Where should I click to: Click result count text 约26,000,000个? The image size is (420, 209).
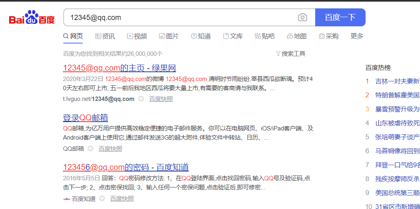[142, 54]
